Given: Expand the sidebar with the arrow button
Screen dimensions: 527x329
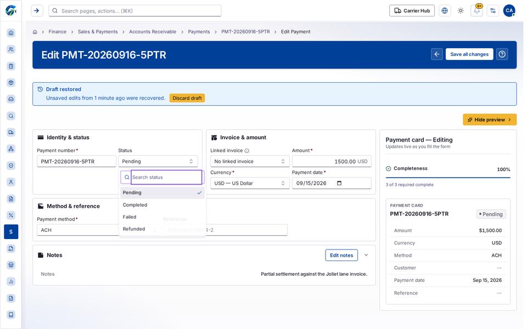Looking at the screenshot, I should click(x=37, y=11).
